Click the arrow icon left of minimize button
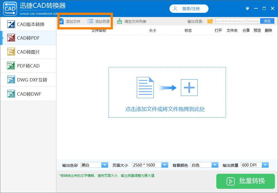Image resolution: width=278 pixels, height=193 pixels. (x=247, y=8)
